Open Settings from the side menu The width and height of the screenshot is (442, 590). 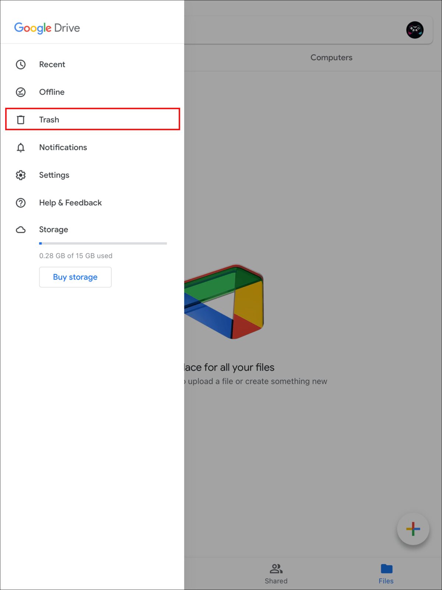click(54, 175)
